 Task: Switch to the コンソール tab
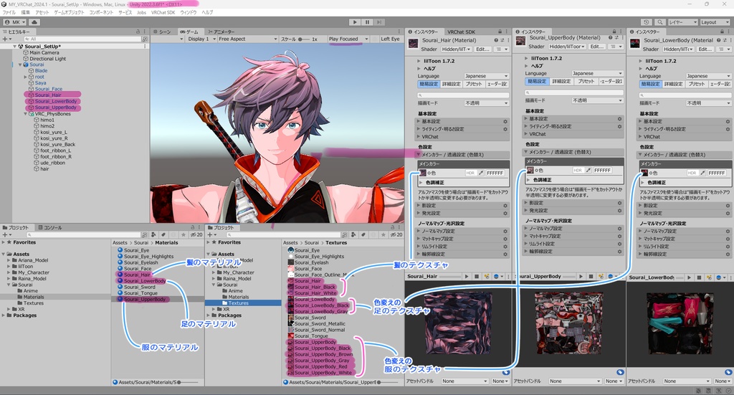tap(49, 227)
